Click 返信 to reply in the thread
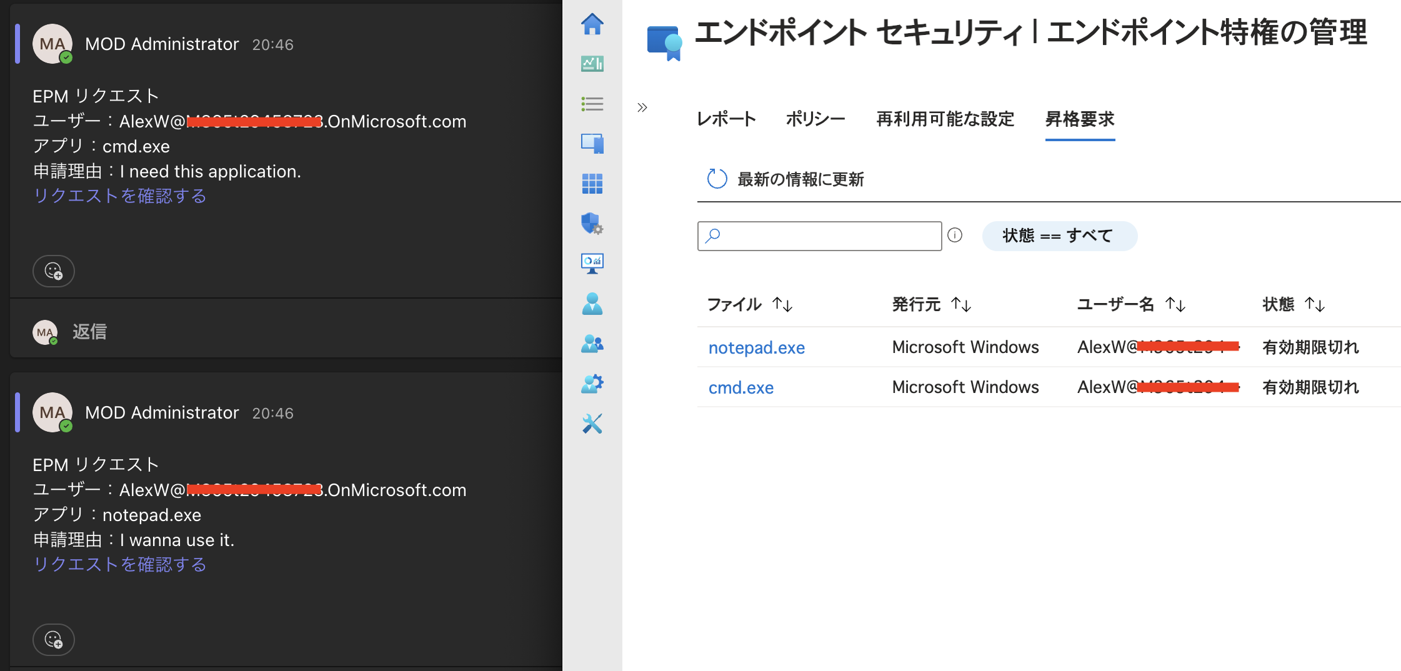1401x671 pixels. click(x=89, y=332)
